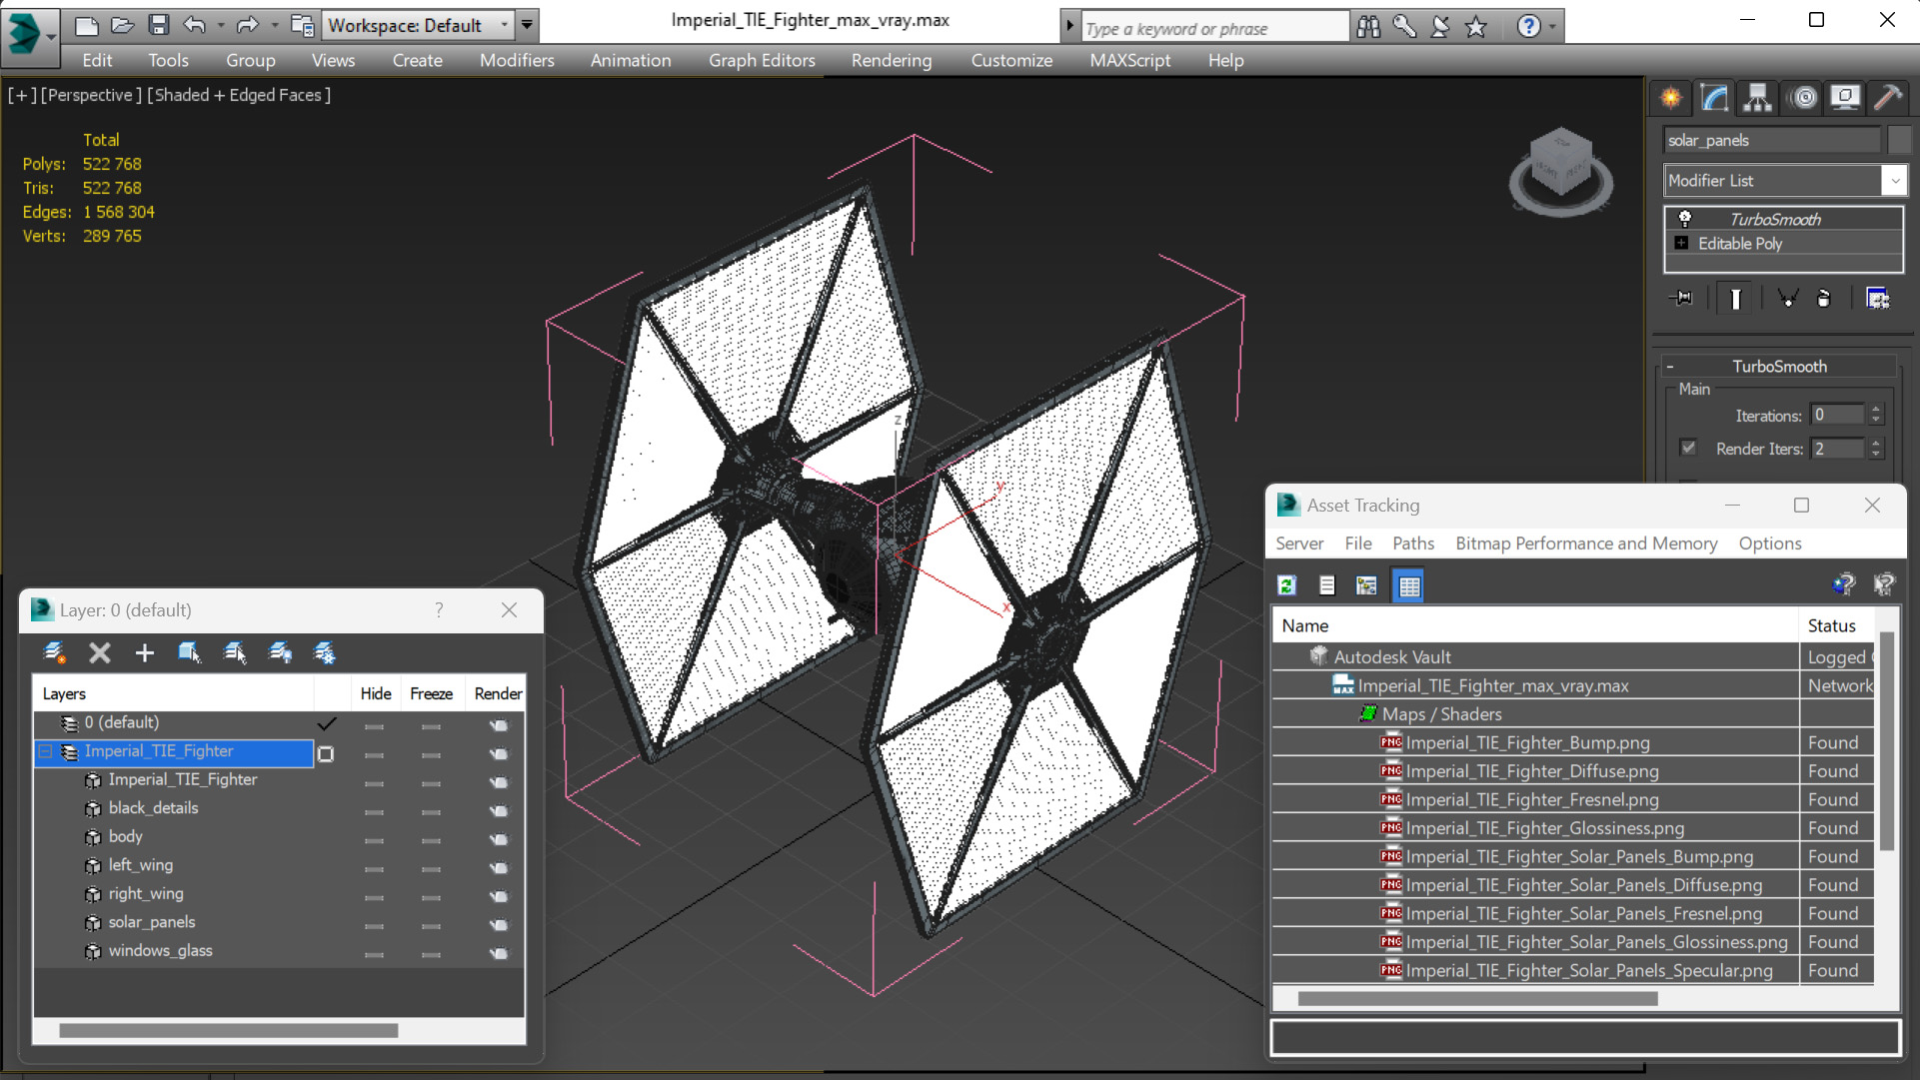Click the New Scene file icon

(x=87, y=25)
